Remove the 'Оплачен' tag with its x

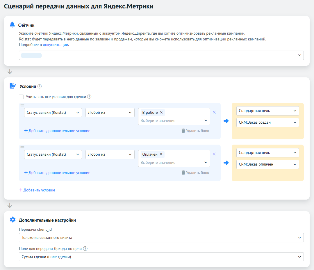[161, 154]
